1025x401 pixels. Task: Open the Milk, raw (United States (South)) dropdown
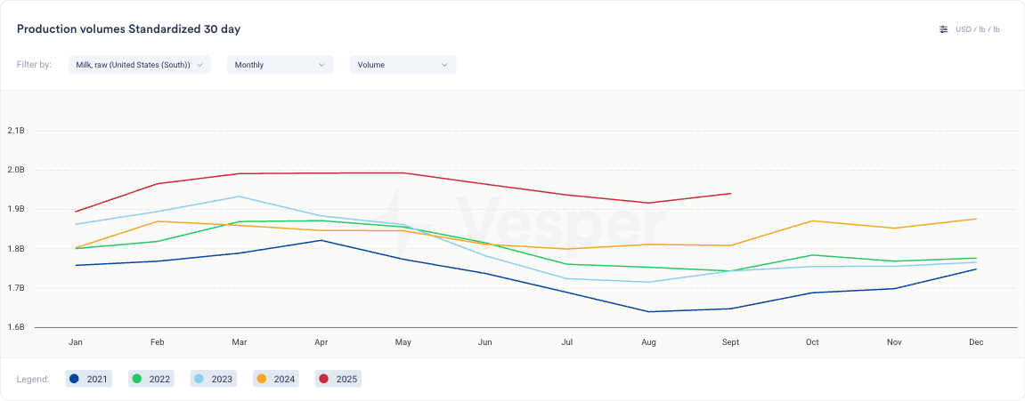(139, 65)
